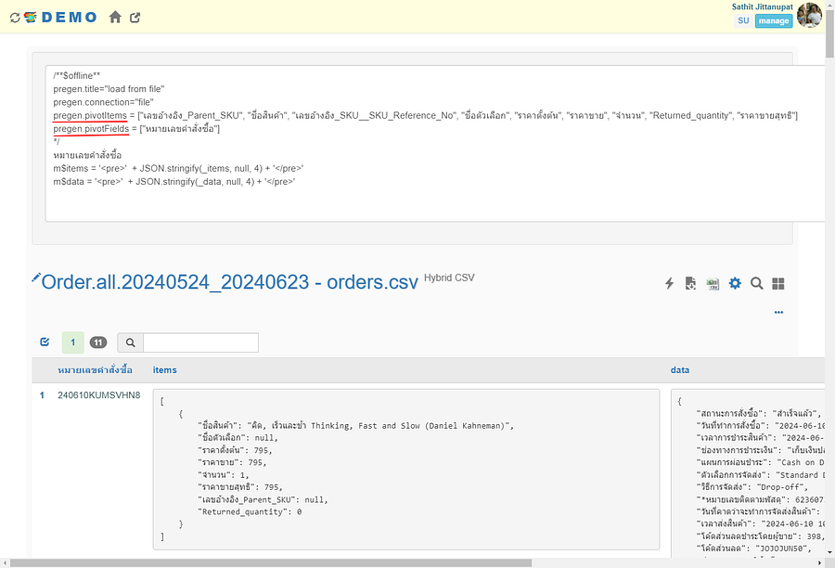This screenshot has height=568, width=835.
Task: Export data with the CSV spreadsheet icon
Action: (x=713, y=283)
